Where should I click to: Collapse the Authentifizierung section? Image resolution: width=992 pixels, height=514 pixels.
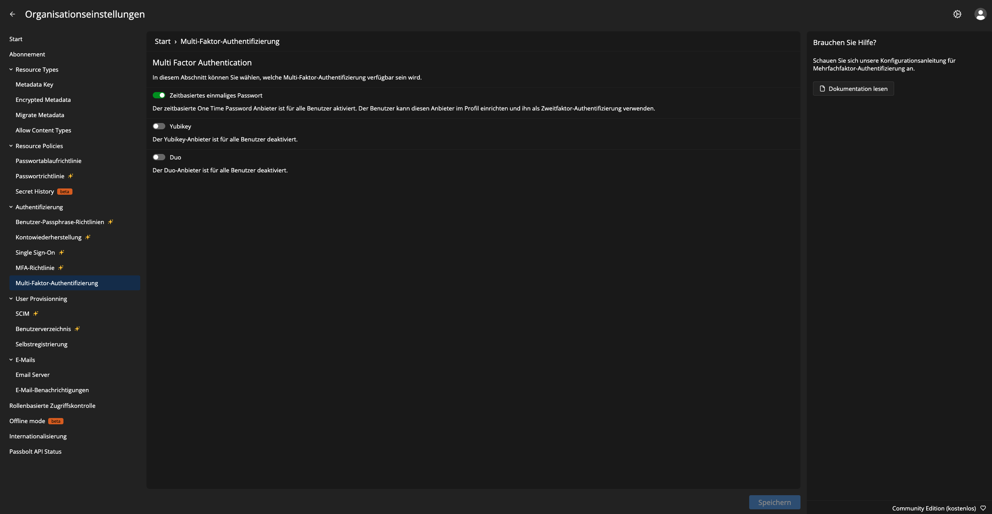tap(11, 207)
